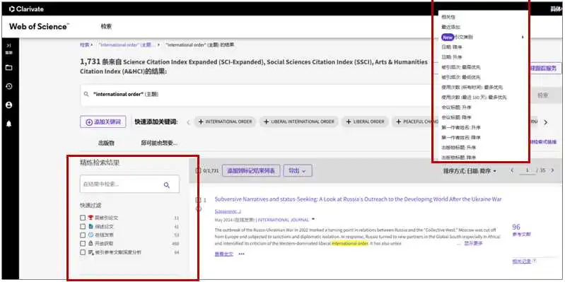Open the folder icon in sidebar

tap(9, 67)
